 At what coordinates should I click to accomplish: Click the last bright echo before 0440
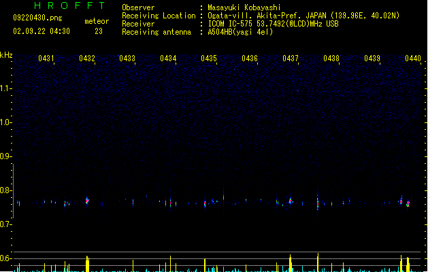point(408,204)
